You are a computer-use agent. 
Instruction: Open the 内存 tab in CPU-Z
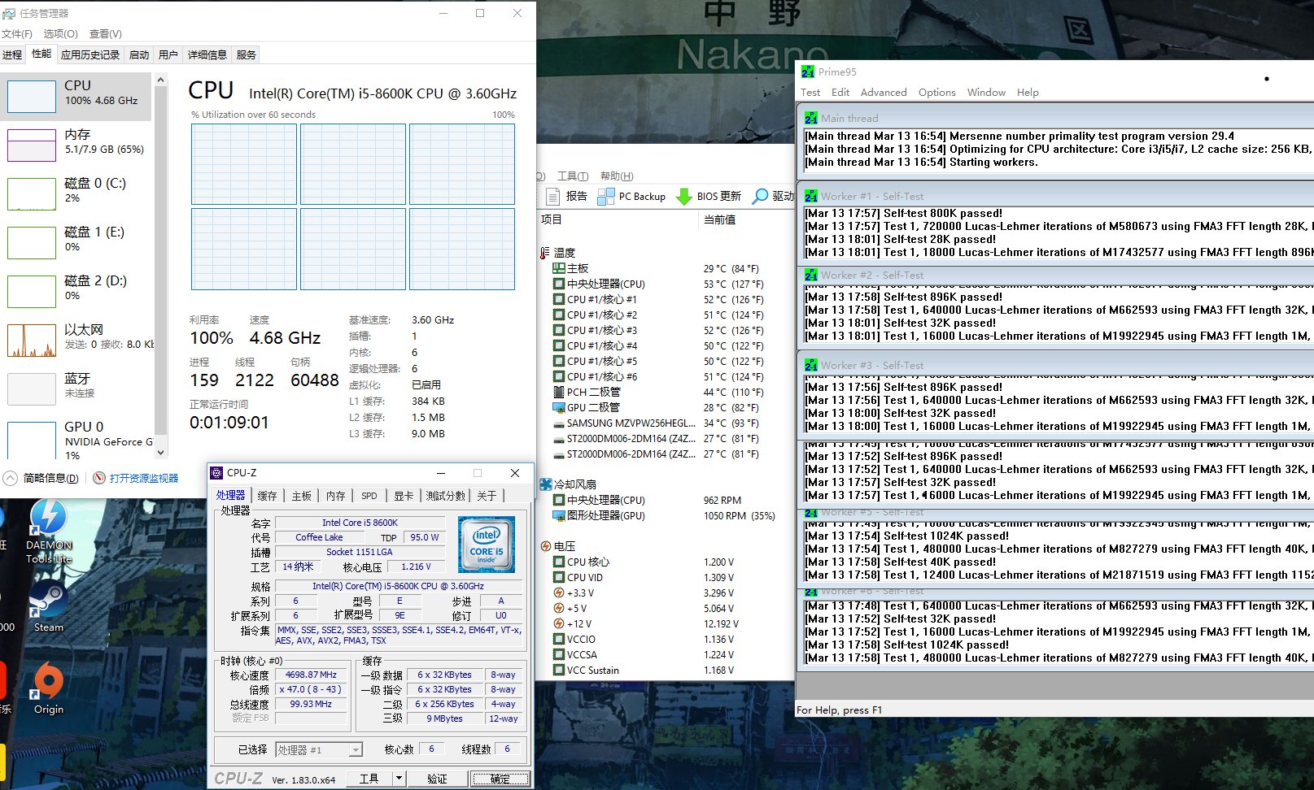pyautogui.click(x=336, y=496)
